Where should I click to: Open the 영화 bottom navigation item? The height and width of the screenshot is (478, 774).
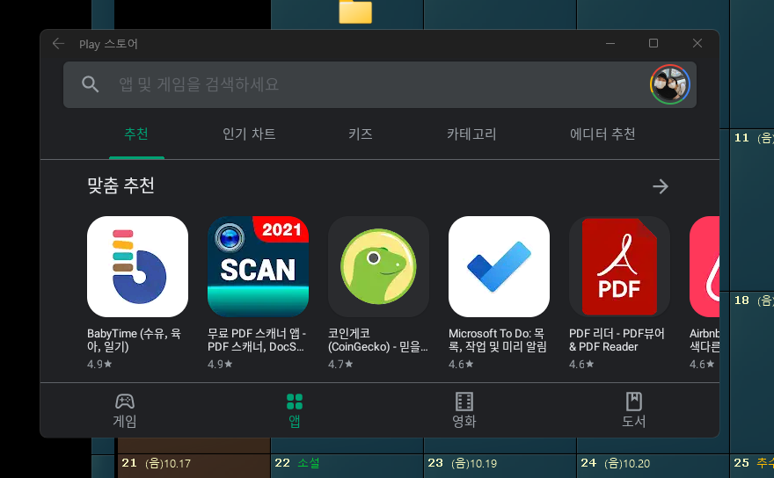(x=464, y=410)
